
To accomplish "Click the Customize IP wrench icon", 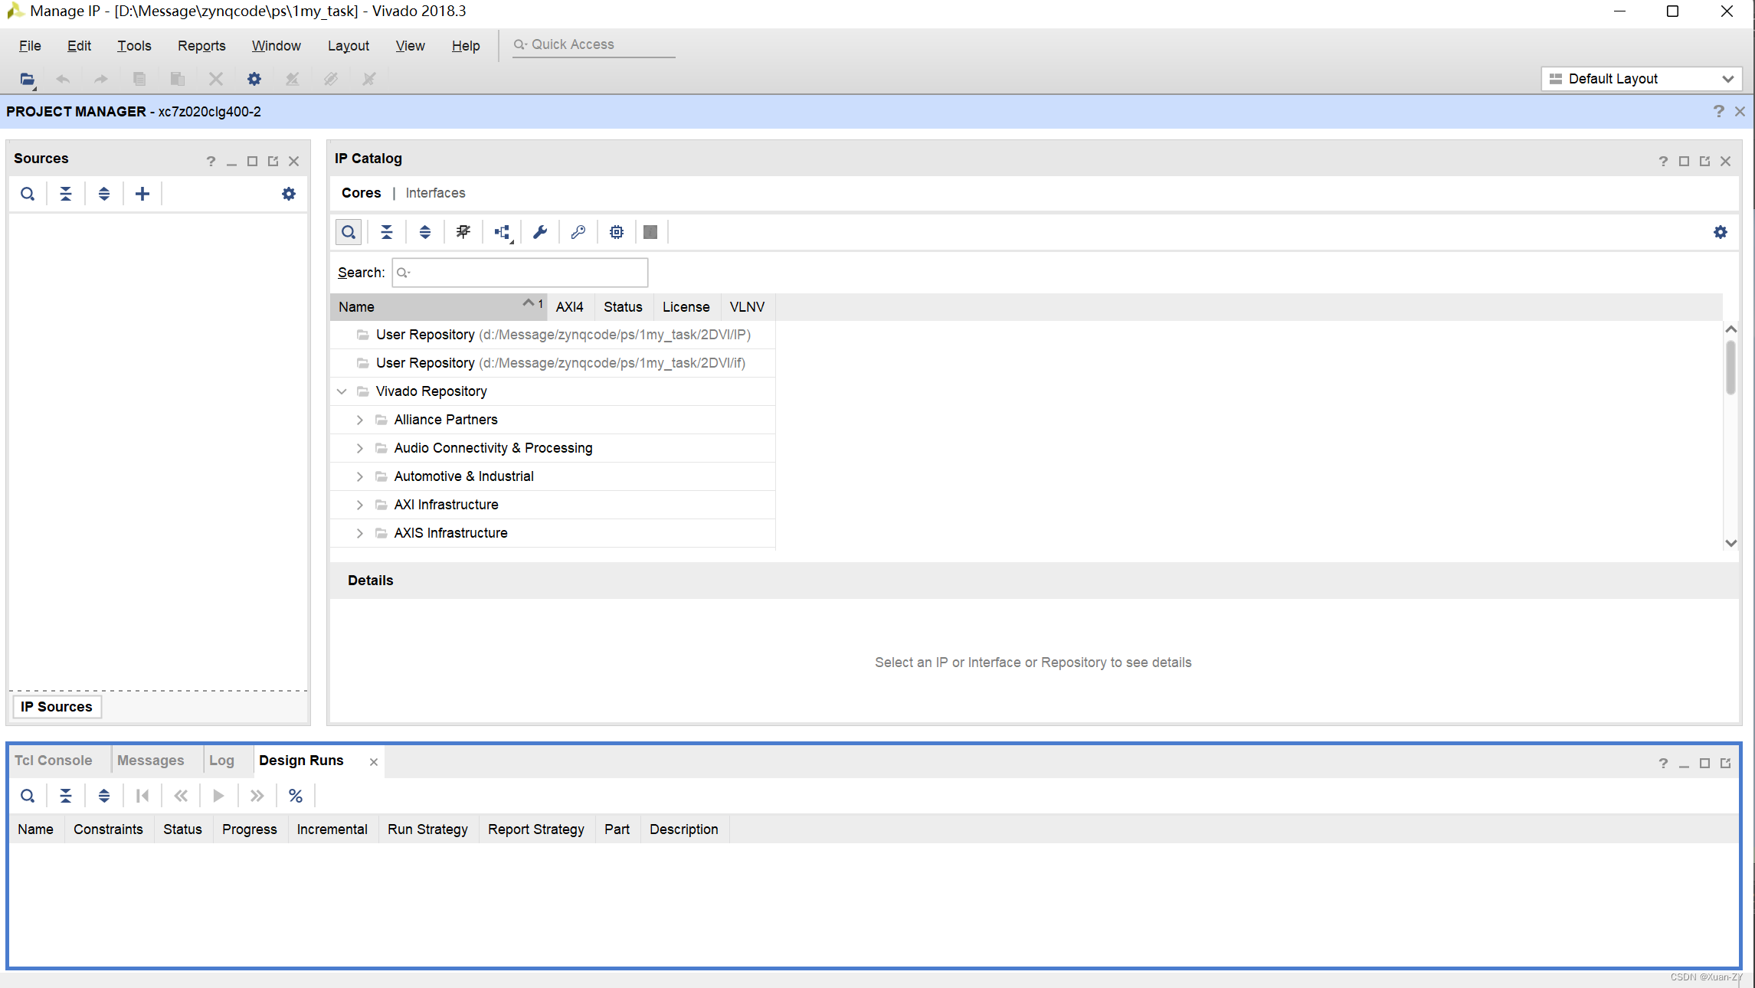I will tap(540, 232).
